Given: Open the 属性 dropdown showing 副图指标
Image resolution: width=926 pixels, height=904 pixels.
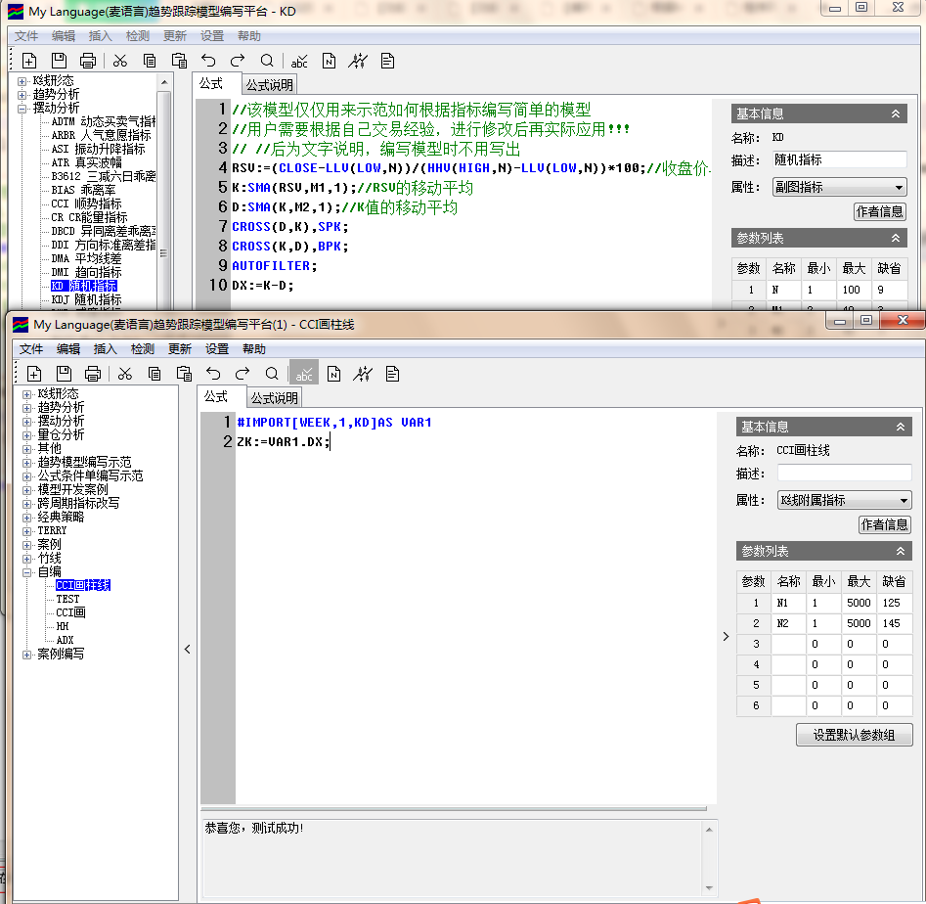Looking at the screenshot, I should click(x=839, y=187).
